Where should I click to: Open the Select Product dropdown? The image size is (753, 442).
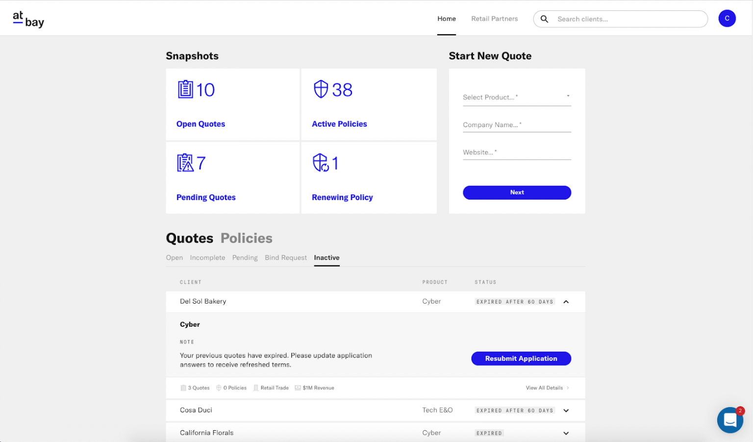(x=517, y=97)
